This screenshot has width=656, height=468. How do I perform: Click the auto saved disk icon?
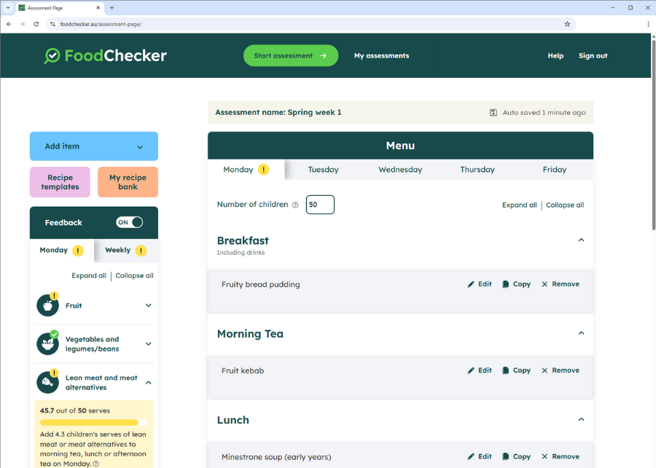click(x=493, y=113)
